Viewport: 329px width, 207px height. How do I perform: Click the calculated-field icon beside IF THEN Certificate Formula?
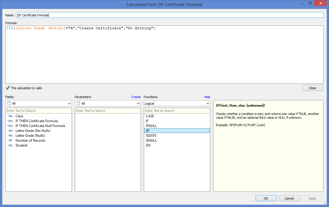tap(10, 121)
